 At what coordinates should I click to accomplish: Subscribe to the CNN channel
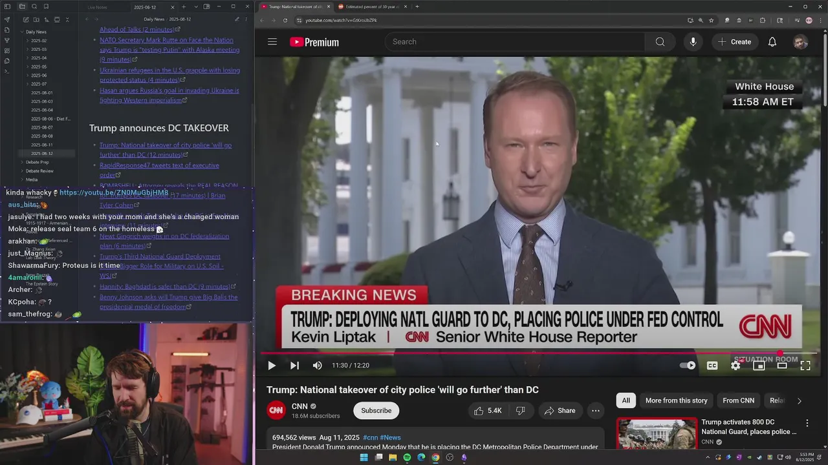tap(376, 411)
